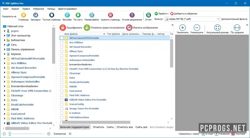
Task: Click the thumbnail zoom slider handle
Action: tap(10, 134)
